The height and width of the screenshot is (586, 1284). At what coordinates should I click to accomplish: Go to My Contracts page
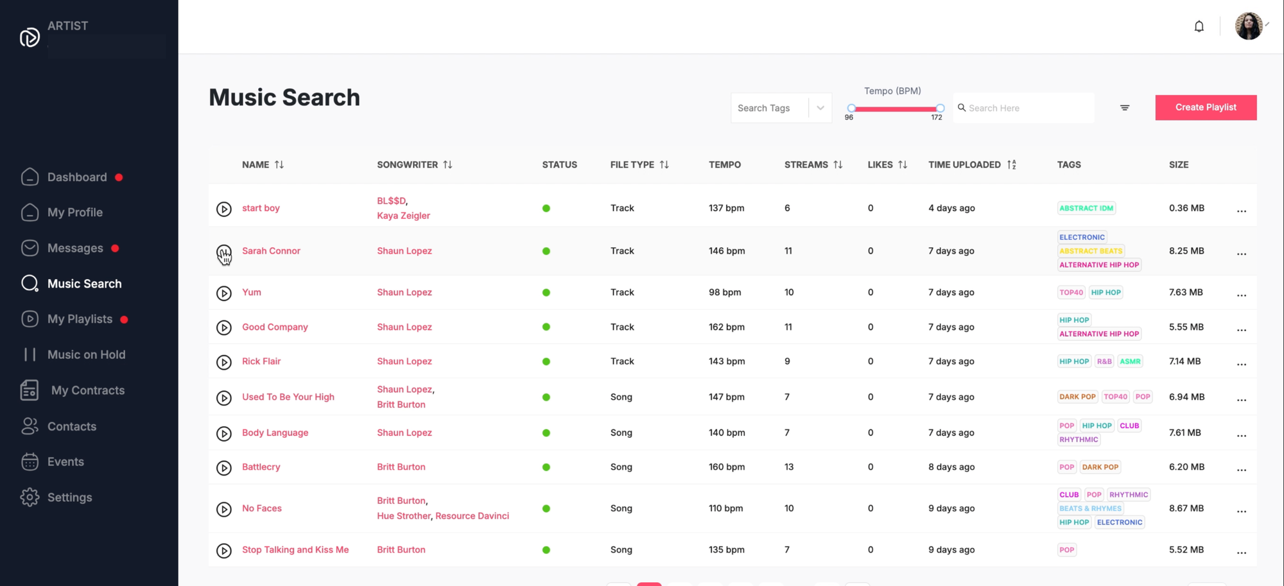87,390
